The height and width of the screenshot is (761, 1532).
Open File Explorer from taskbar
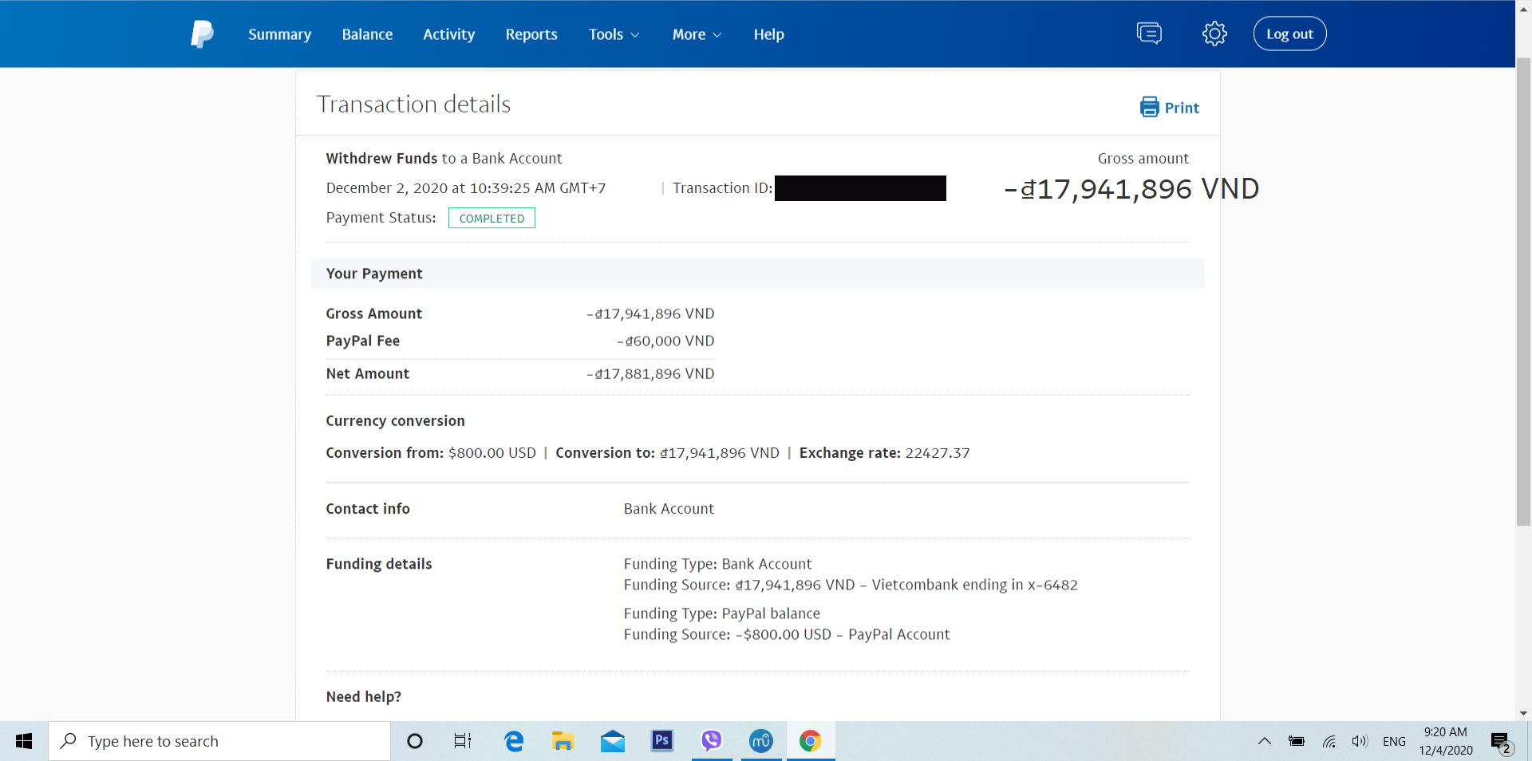click(563, 741)
